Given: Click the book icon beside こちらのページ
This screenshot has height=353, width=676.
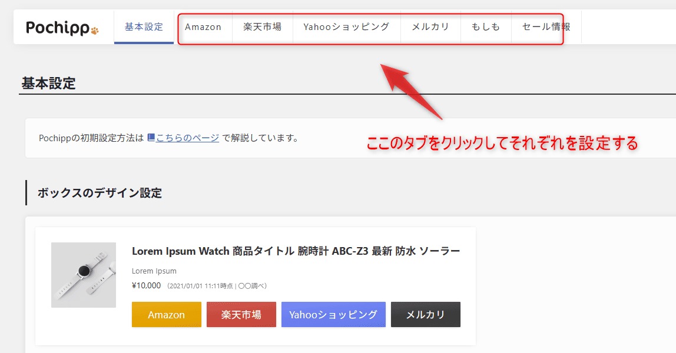Looking at the screenshot, I should click(151, 138).
